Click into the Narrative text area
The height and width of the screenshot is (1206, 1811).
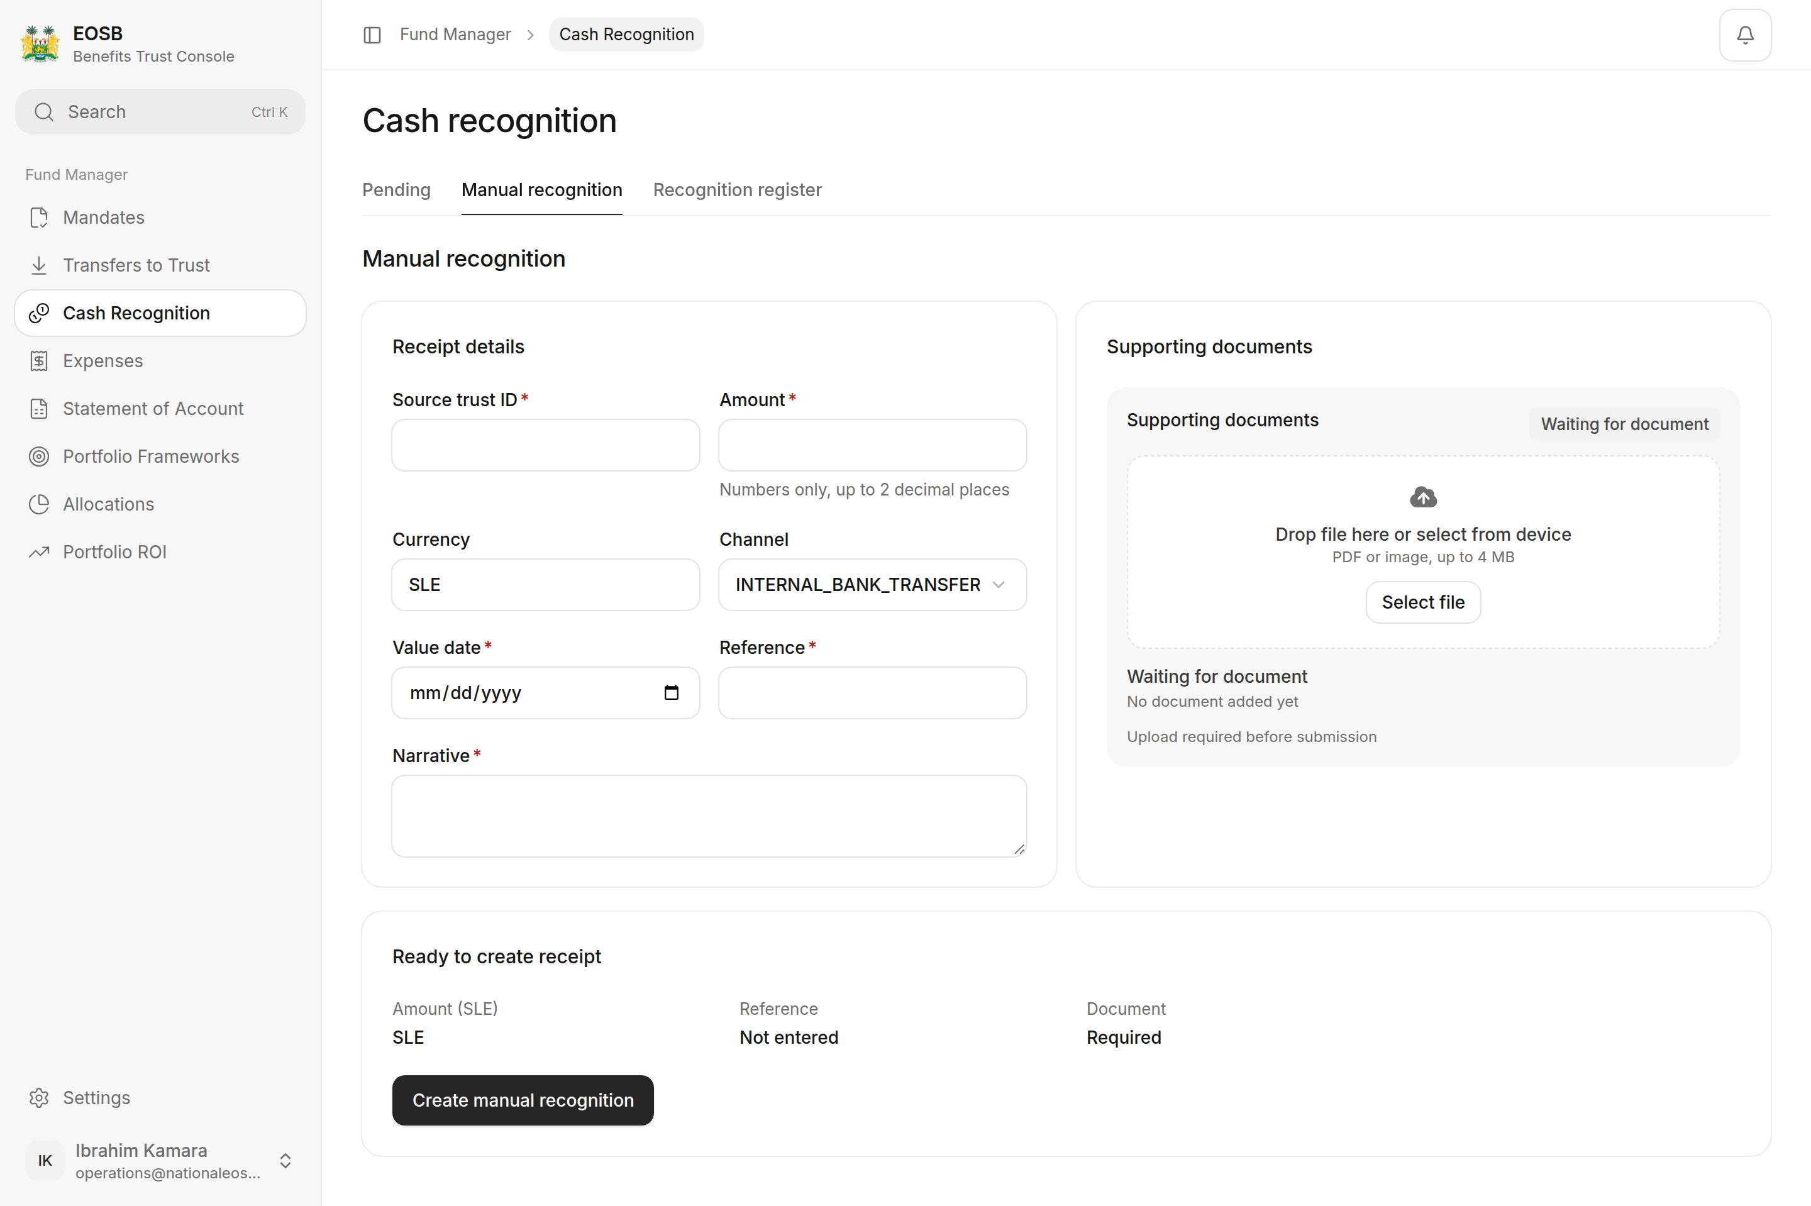coord(709,816)
